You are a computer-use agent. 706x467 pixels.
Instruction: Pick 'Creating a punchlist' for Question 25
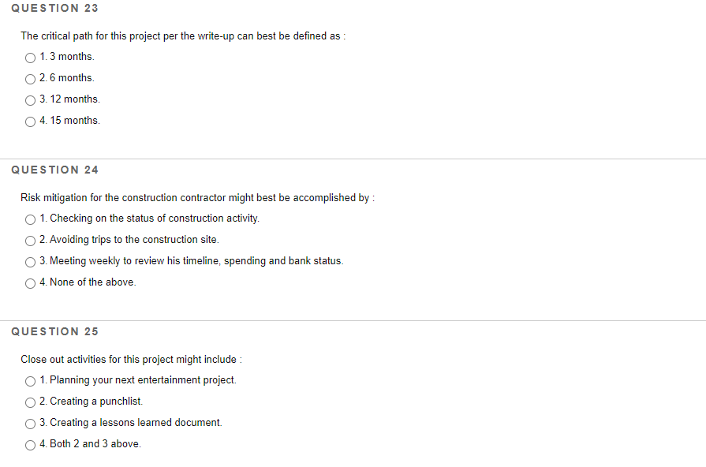pyautogui.click(x=30, y=402)
